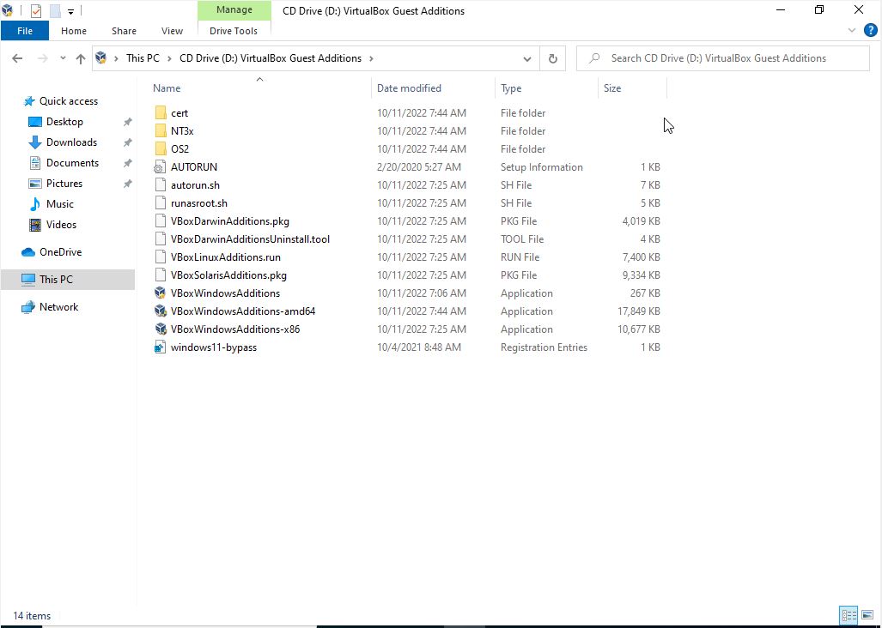The height and width of the screenshot is (628, 882).
Task: Open the Recent locations dropdown arrow
Action: pyautogui.click(x=63, y=58)
